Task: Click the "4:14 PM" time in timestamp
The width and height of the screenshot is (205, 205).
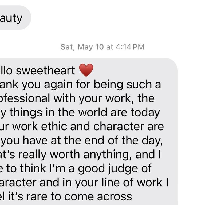Action: tap(130, 47)
